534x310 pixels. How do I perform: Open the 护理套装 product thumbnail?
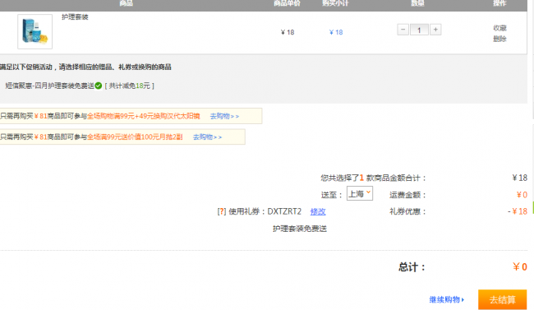click(x=35, y=31)
